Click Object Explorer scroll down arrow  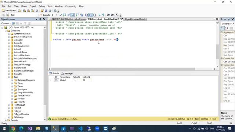click(45, 120)
